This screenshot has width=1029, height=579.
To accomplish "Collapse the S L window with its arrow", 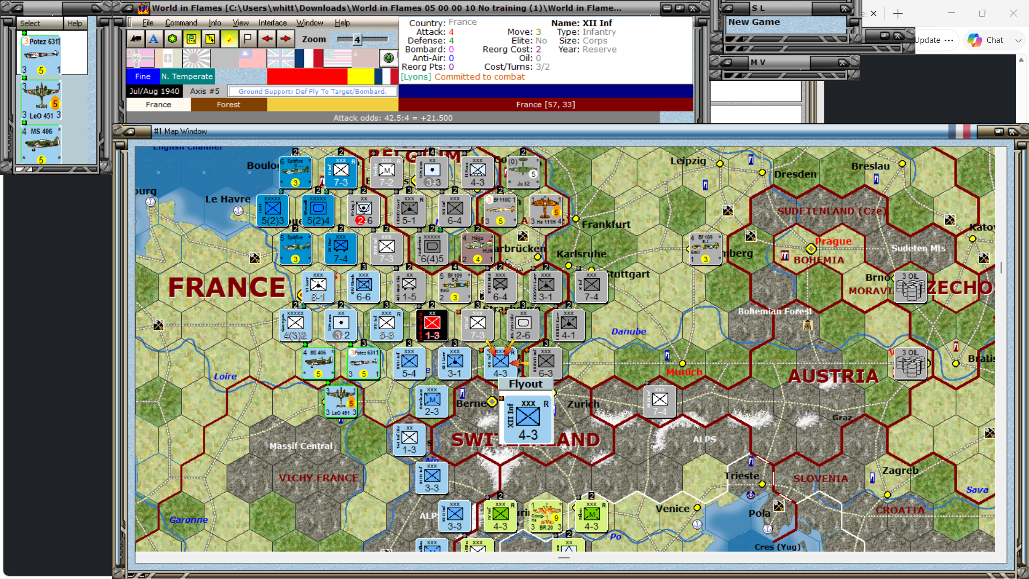I will point(728,8).
